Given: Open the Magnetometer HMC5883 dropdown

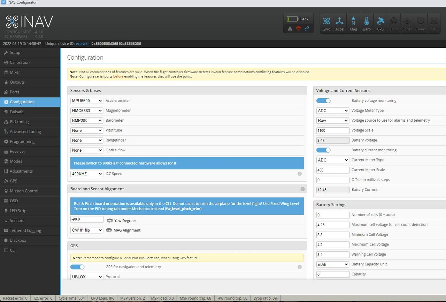Looking at the screenshot, I should tap(87, 111).
